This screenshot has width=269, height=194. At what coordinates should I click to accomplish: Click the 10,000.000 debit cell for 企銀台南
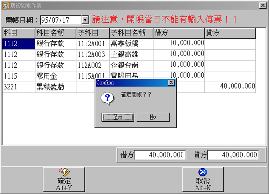point(179,66)
